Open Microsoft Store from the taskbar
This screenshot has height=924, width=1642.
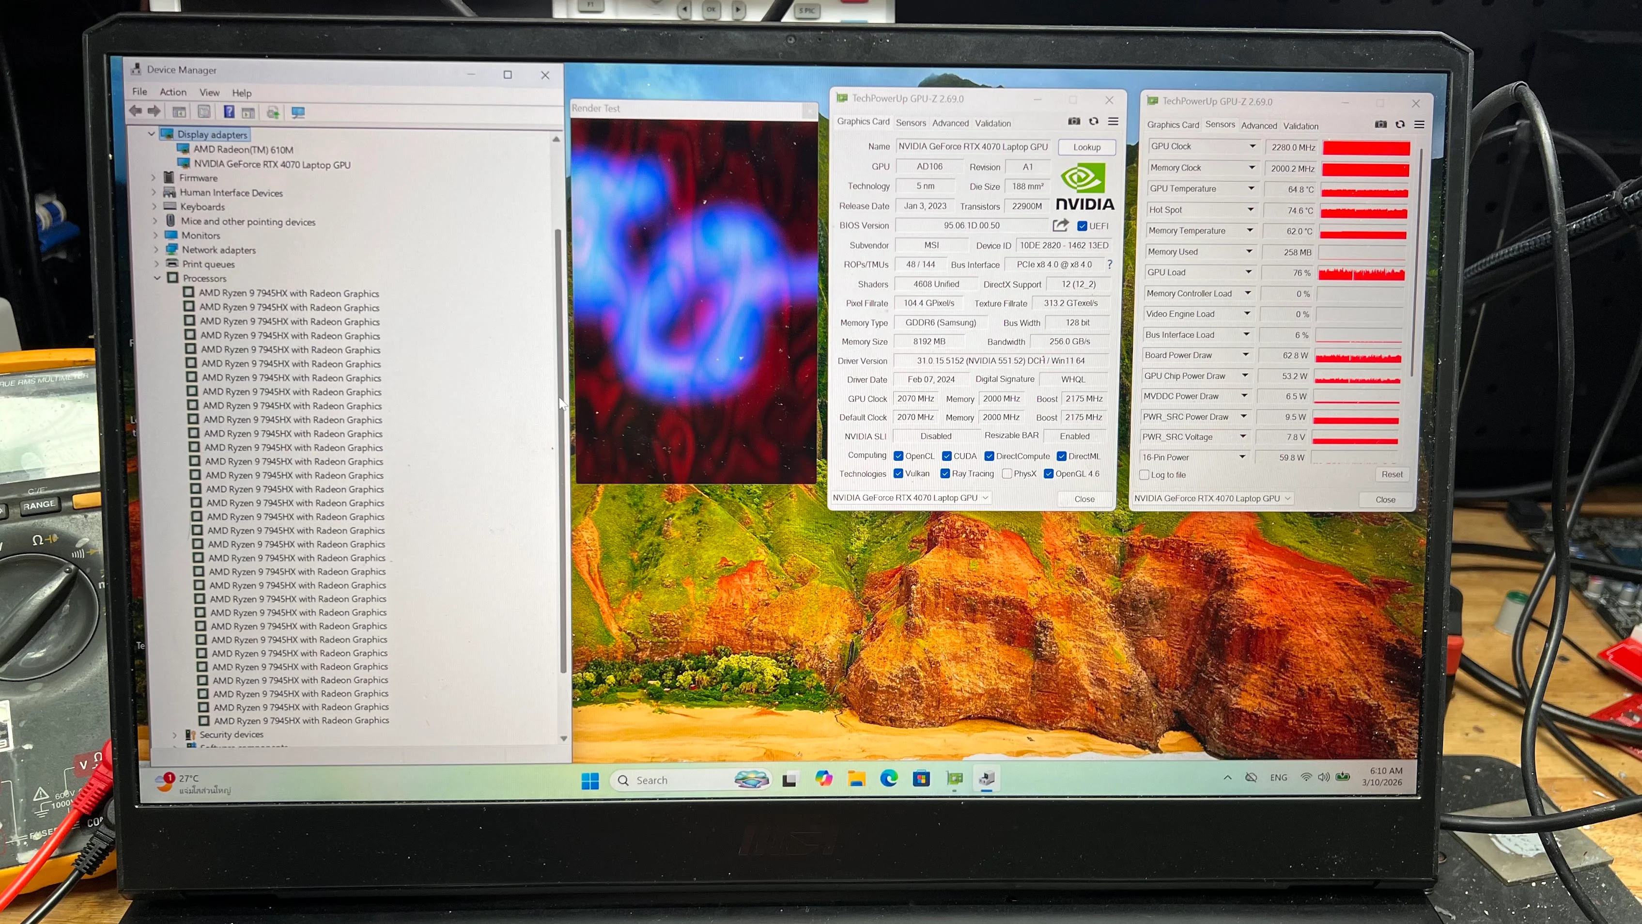click(921, 778)
